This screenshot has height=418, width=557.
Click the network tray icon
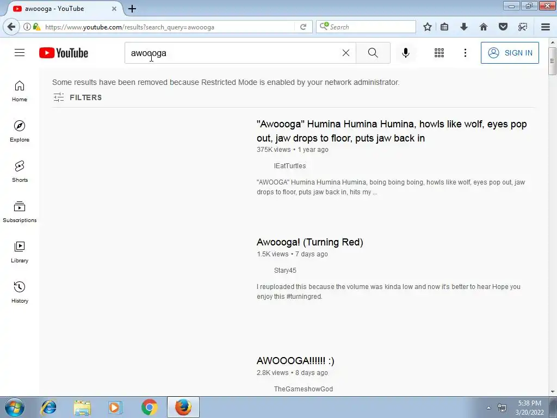502,408
